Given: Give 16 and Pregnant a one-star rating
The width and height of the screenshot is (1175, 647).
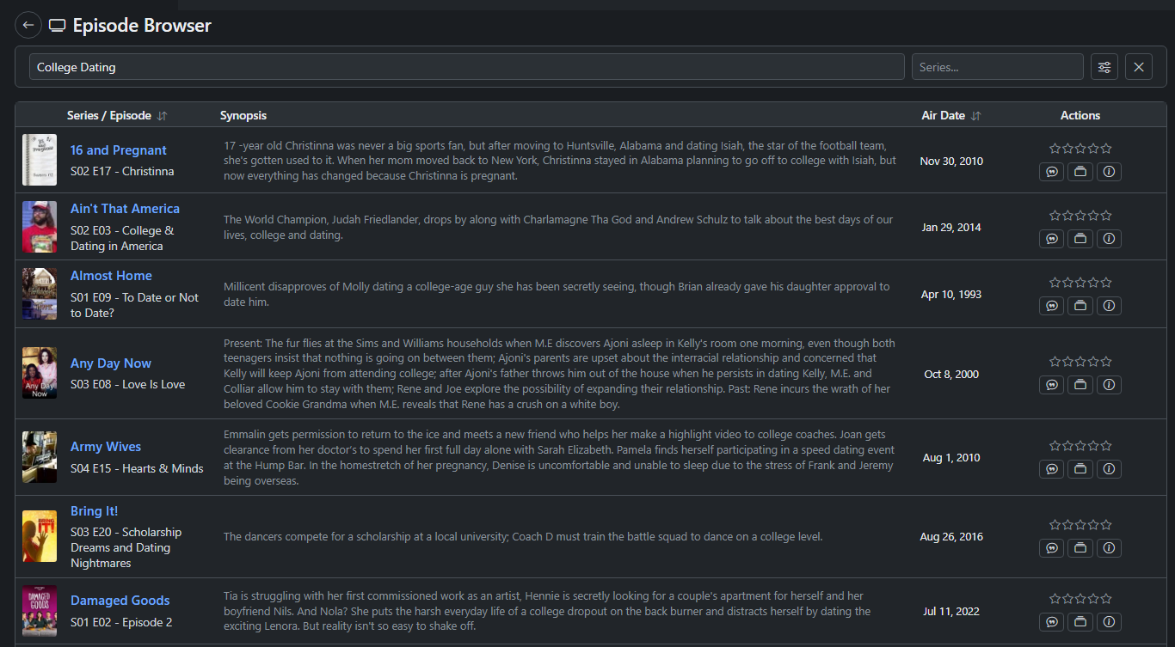Looking at the screenshot, I should click(1053, 147).
